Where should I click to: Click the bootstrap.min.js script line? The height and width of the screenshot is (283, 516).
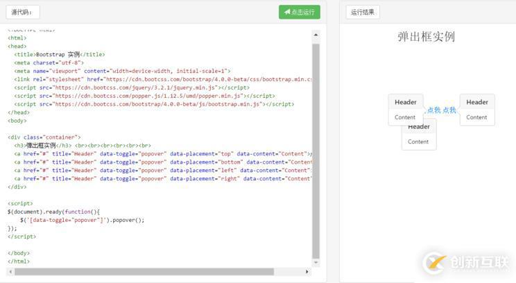point(155,104)
